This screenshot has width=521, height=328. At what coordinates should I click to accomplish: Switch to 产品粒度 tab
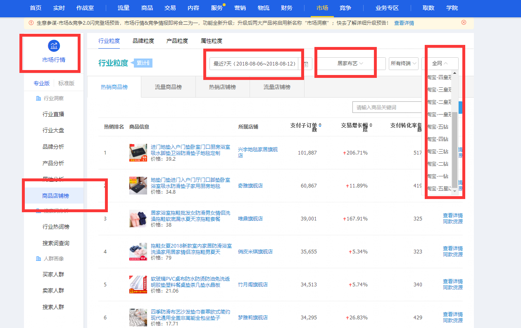coord(177,41)
